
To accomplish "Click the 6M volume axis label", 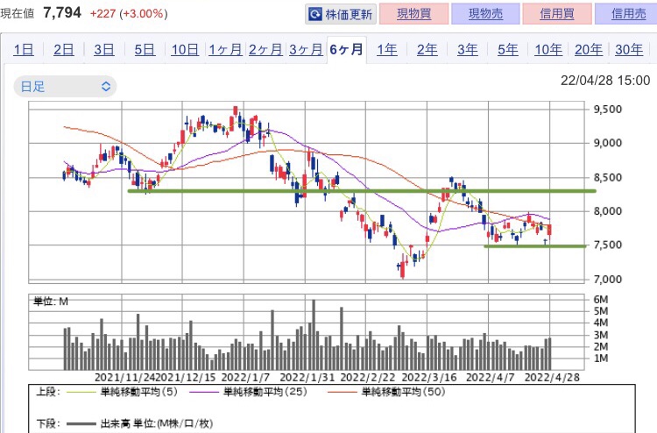I will [x=600, y=300].
